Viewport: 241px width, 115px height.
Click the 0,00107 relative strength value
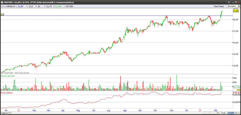(237, 93)
